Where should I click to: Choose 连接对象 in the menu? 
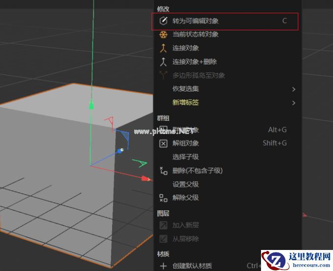227,48
